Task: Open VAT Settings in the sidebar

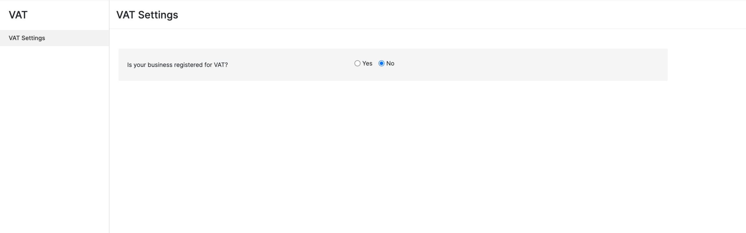Action: pyautogui.click(x=27, y=38)
